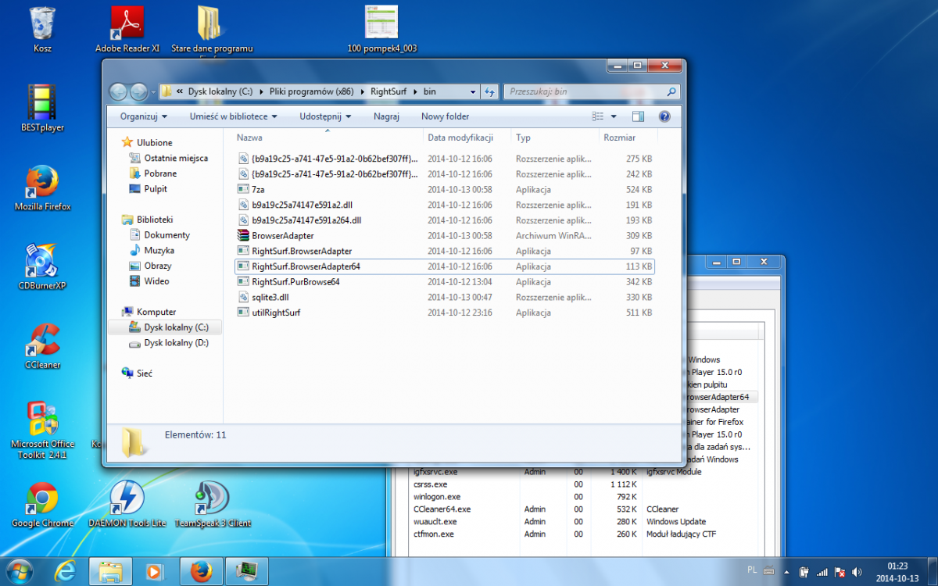Open the Organizuj dropdown menu
Viewport: 938px width, 586px height.
pos(144,116)
